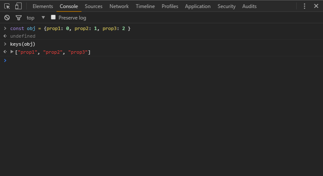Open the Network tab
The height and width of the screenshot is (176, 323).
click(x=119, y=6)
